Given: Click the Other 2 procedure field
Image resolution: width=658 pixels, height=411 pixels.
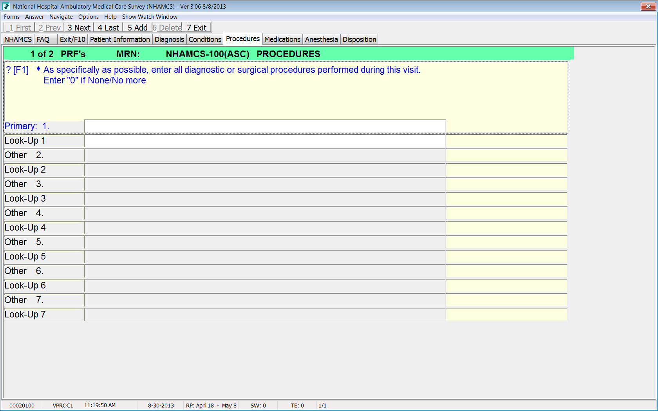Looking at the screenshot, I should point(265,155).
